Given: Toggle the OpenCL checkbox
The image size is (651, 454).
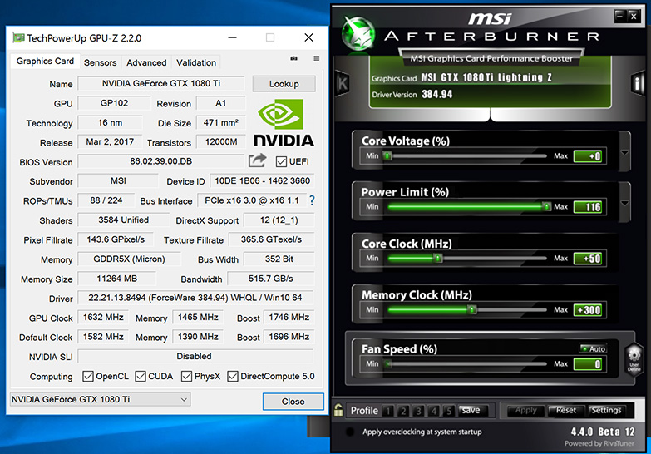Looking at the screenshot, I should coord(88,377).
